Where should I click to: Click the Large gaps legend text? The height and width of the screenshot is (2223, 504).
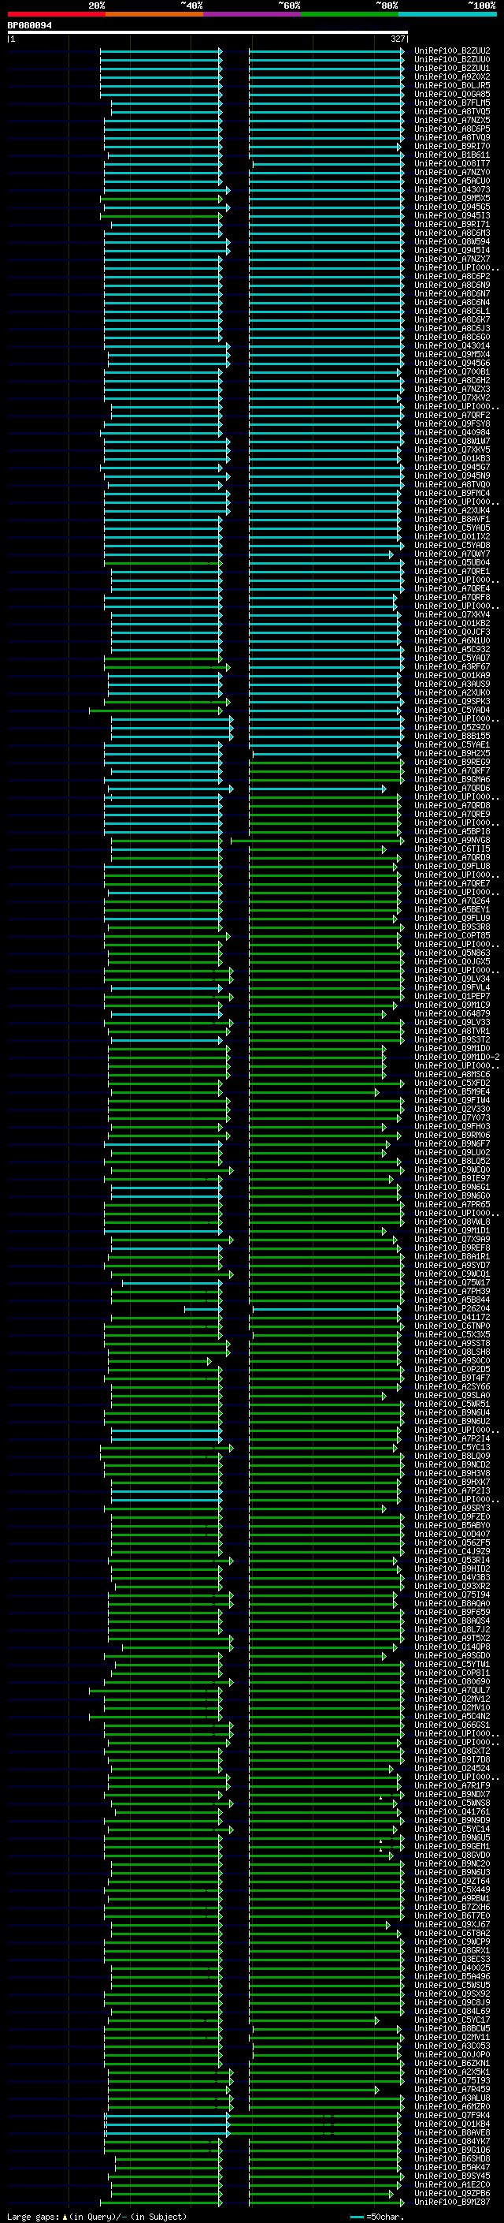click(x=95, y=2216)
